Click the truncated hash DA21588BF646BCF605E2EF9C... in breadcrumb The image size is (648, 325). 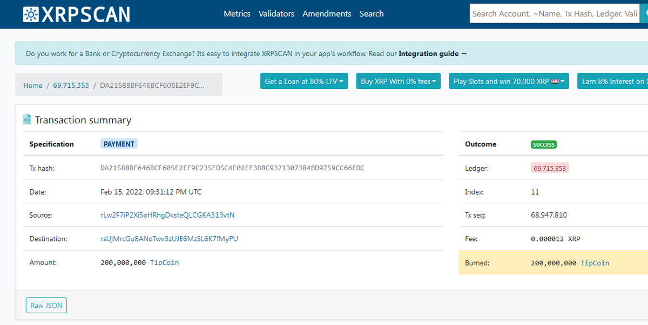pyautogui.click(x=153, y=85)
